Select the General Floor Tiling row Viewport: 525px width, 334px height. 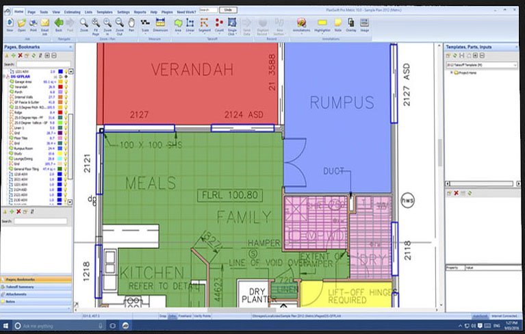[37, 169]
